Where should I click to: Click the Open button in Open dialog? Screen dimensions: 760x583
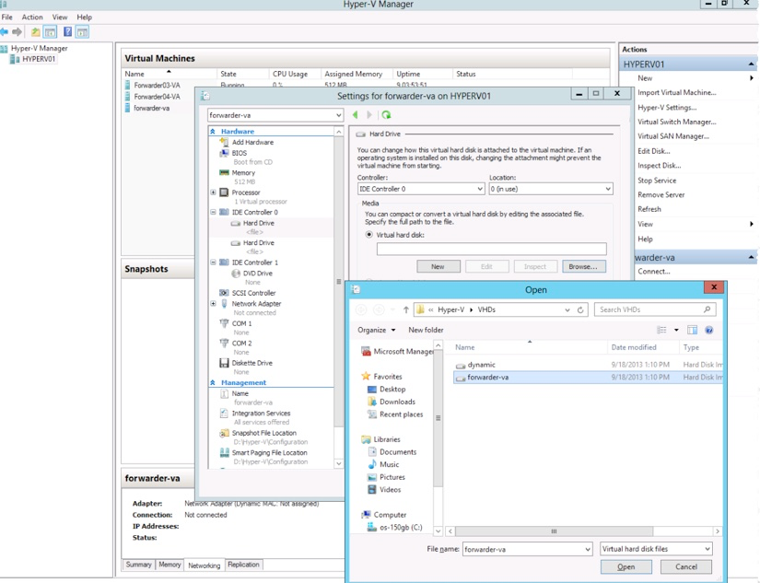(626, 566)
